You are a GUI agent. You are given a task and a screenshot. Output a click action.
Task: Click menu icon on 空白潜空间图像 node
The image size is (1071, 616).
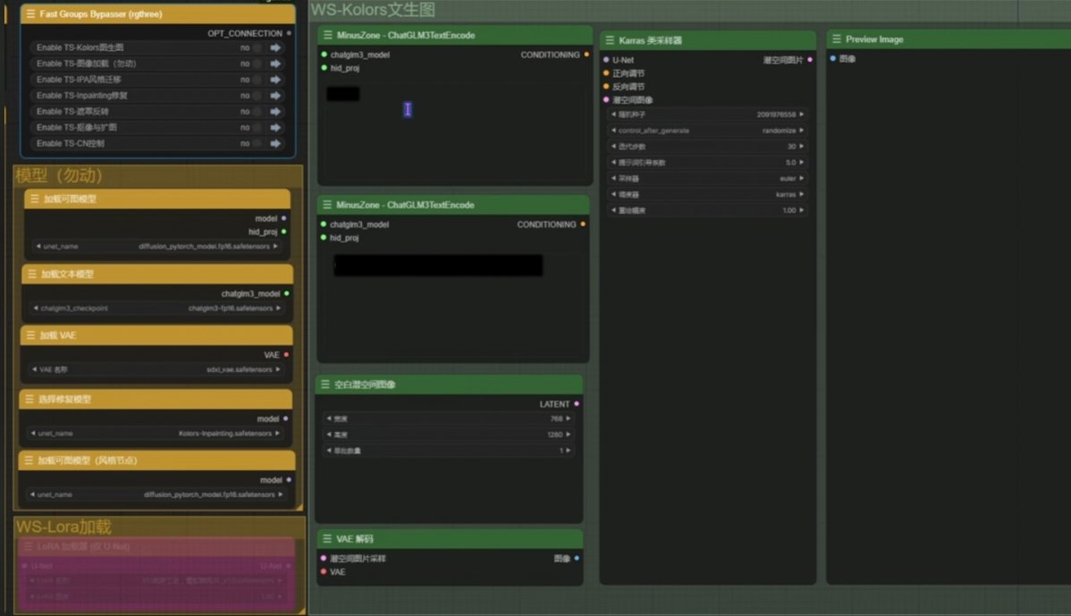326,384
